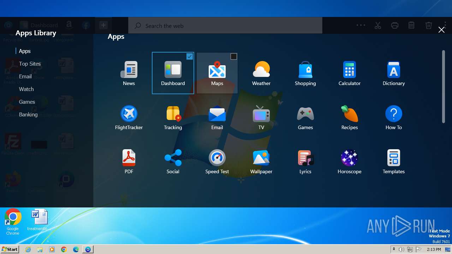Select Email in the sidebar

pos(25,77)
